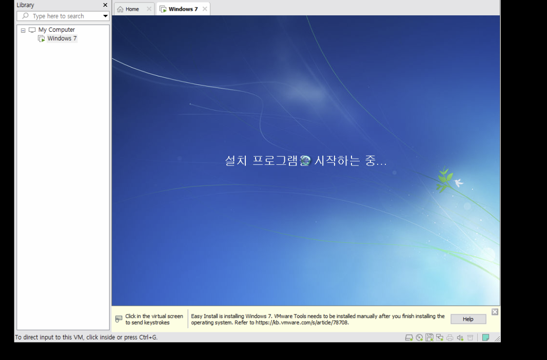The image size is (547, 360).
Task: Click the Korean setup starting message in VM
Action: click(306, 160)
